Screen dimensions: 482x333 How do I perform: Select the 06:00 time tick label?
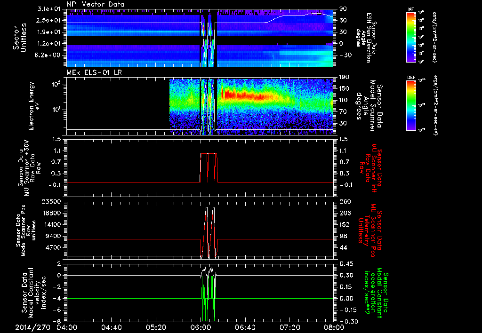pyautogui.click(x=201, y=327)
